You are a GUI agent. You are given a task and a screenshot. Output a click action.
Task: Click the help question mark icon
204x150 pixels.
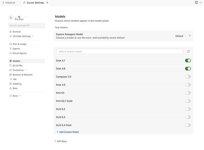190,36
